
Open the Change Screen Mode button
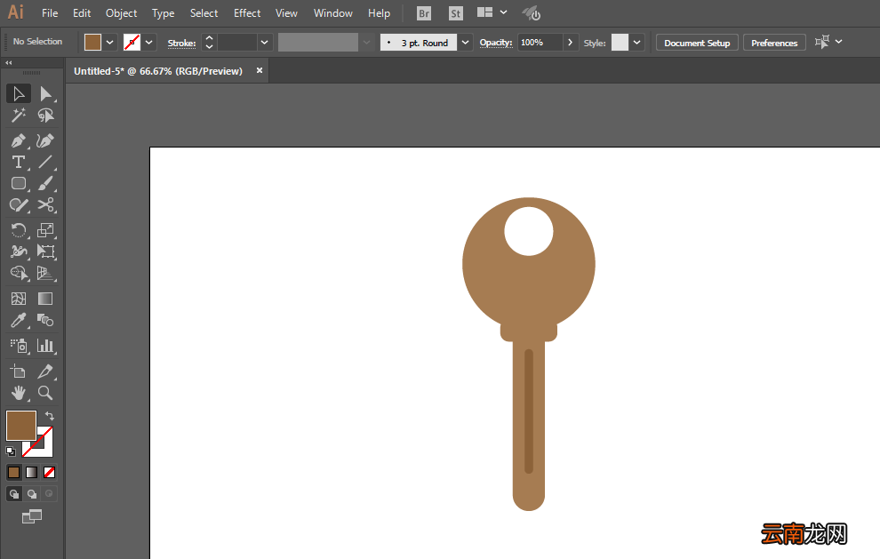pyautogui.click(x=32, y=516)
